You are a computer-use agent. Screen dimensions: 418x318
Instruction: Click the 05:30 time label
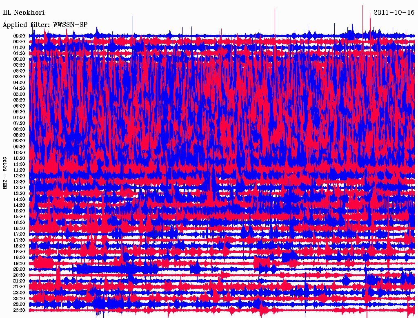click(19, 100)
